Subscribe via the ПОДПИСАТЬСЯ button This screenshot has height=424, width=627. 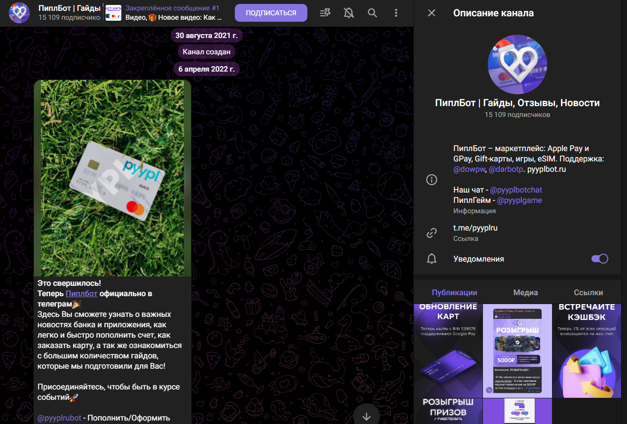point(271,13)
